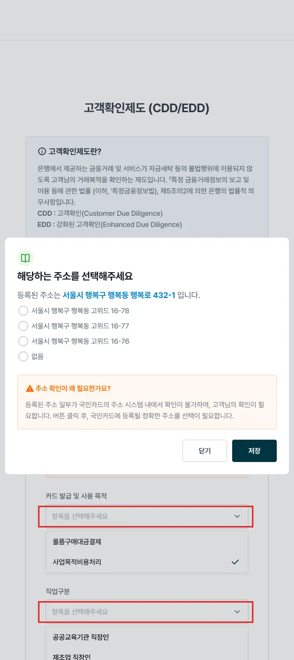The width and height of the screenshot is (294, 660).
Task: Click the info icon beside 고객확인제도란?
Action: click(x=42, y=151)
